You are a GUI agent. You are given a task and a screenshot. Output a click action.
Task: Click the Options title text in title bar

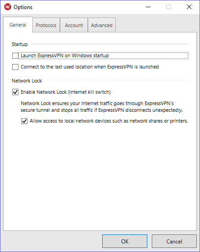pos(23,7)
